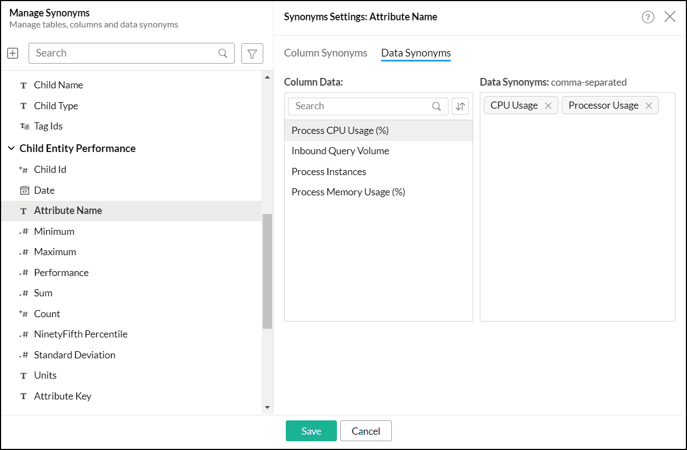This screenshot has width=687, height=450.
Task: Open the filter funnel icon
Action: pyautogui.click(x=252, y=53)
